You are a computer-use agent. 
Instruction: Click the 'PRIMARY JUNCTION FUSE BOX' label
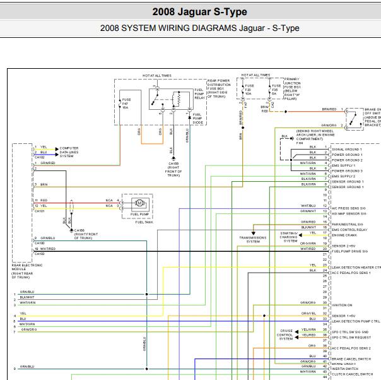tap(292, 89)
